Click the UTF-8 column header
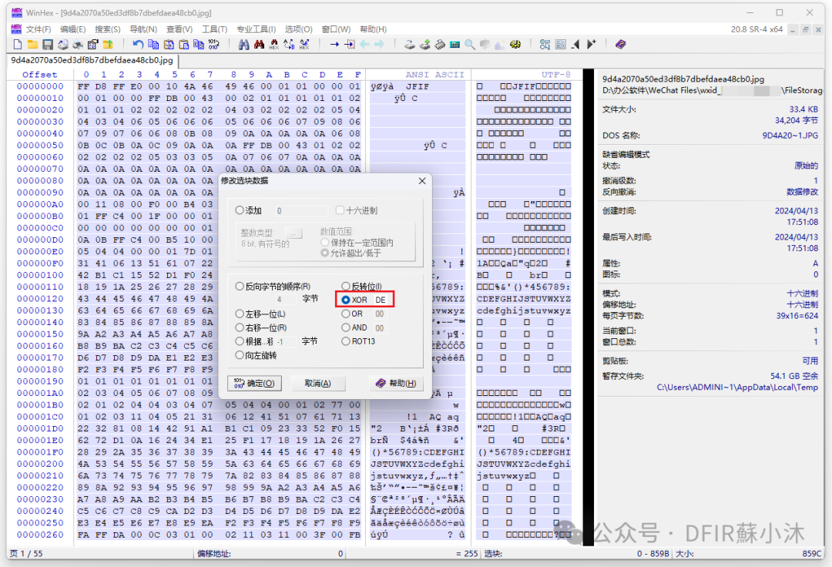832x567 pixels. (x=556, y=75)
